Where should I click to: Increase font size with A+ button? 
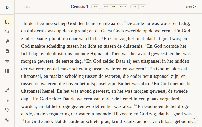click(142, 7)
